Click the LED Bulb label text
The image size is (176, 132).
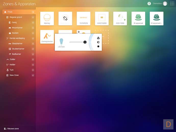click(x=61, y=47)
